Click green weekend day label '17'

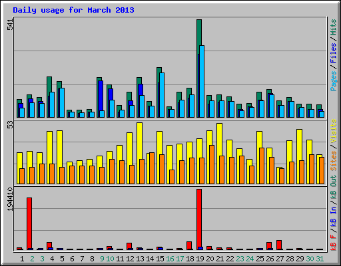(180, 259)
